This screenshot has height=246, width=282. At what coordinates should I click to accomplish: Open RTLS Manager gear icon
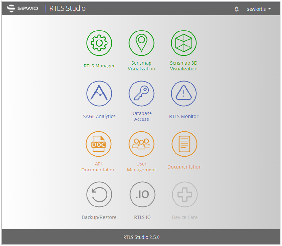pyautogui.click(x=99, y=43)
